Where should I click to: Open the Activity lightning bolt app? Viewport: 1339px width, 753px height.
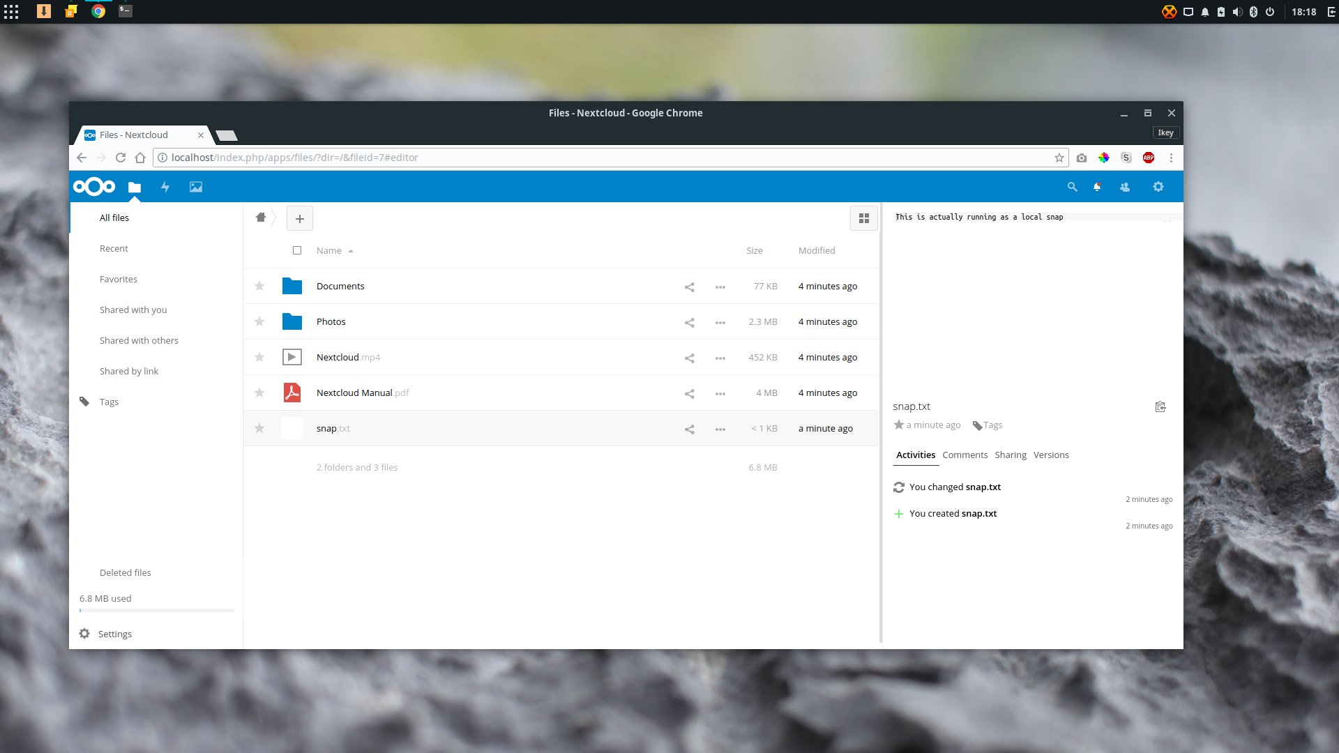pyautogui.click(x=165, y=187)
